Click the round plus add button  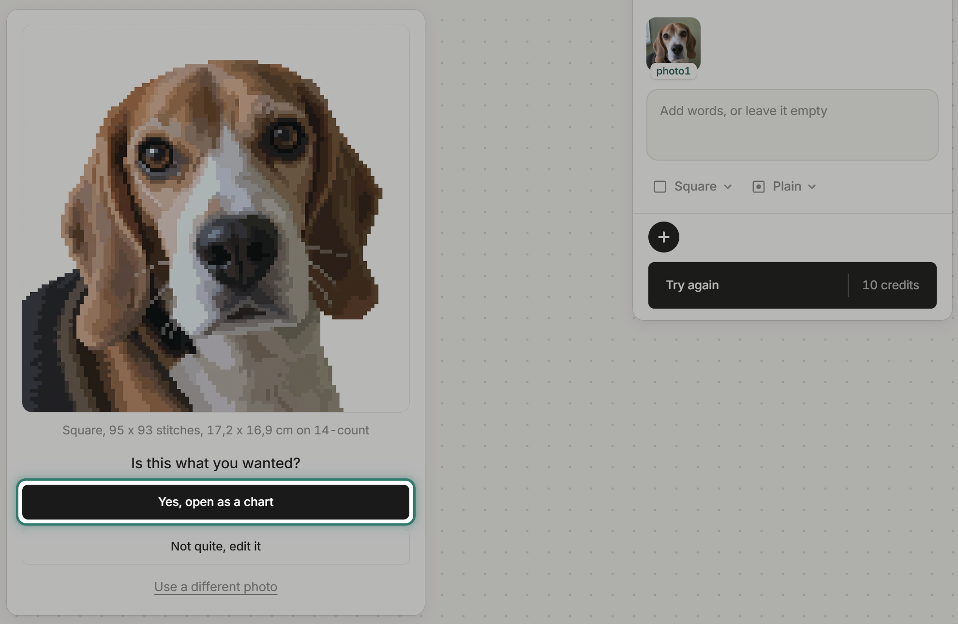[x=663, y=237]
